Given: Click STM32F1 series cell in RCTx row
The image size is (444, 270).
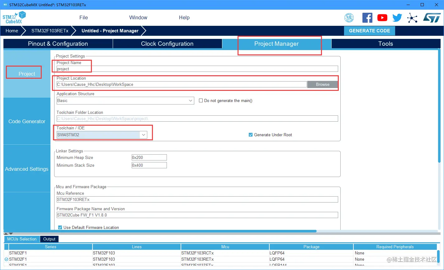Looking at the screenshot, I should click(50, 253).
